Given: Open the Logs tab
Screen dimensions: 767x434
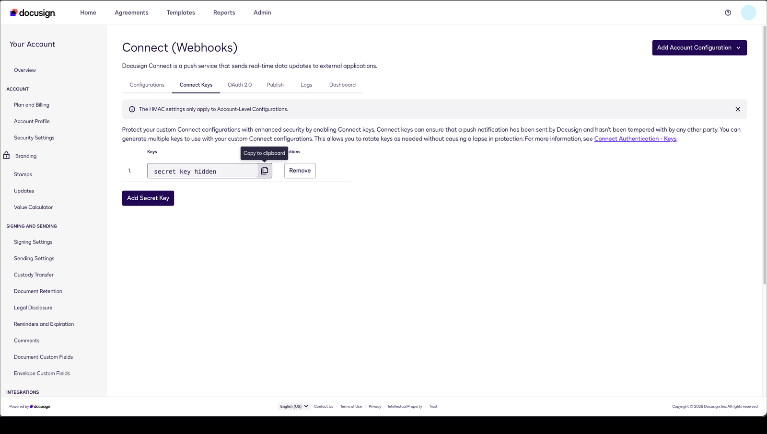Looking at the screenshot, I should coord(306,85).
